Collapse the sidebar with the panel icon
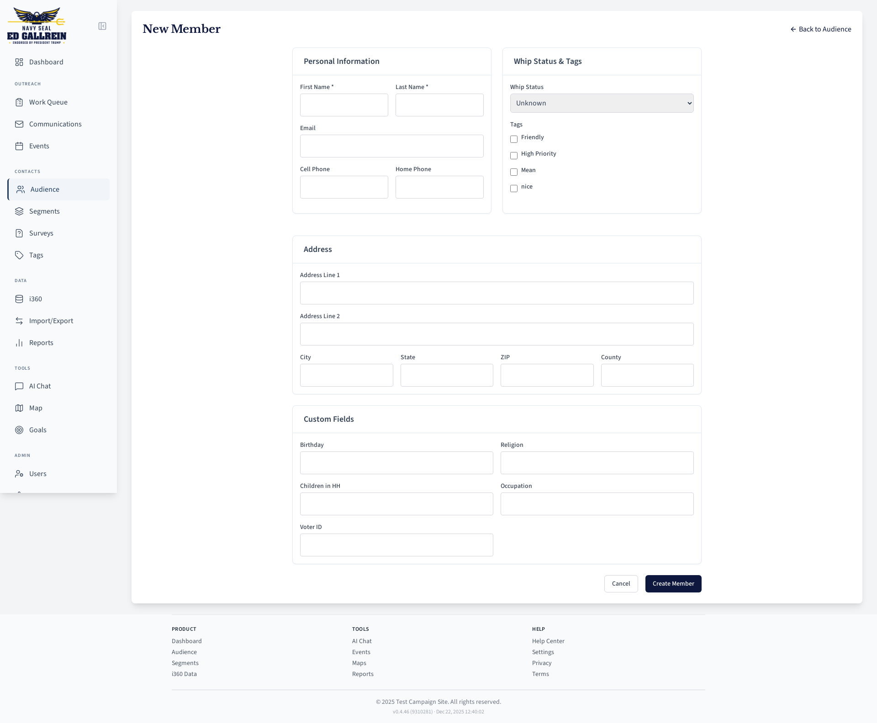877x723 pixels. pos(102,26)
